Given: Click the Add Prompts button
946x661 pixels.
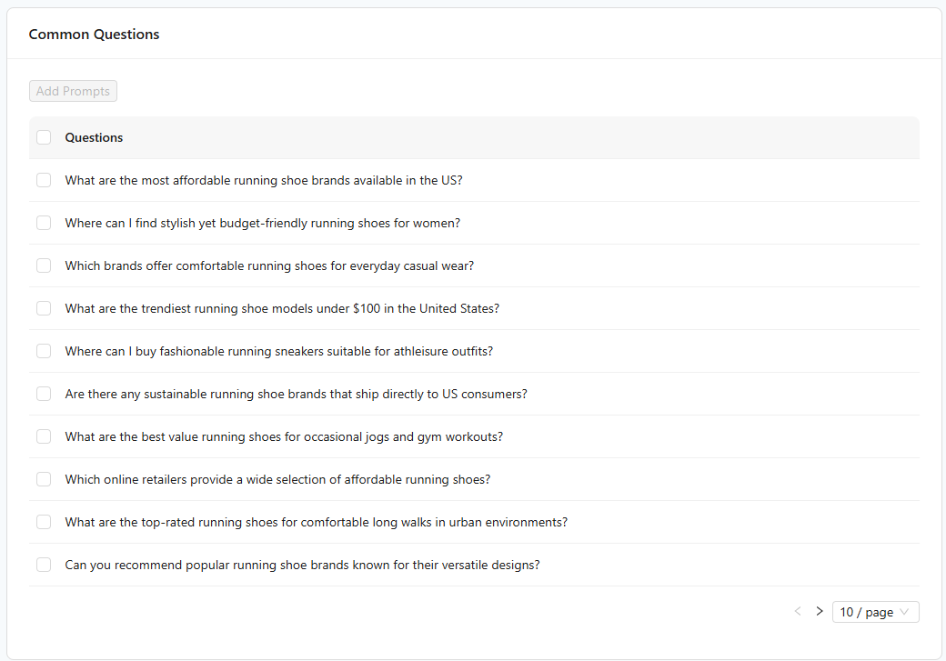Looking at the screenshot, I should pyautogui.click(x=73, y=91).
